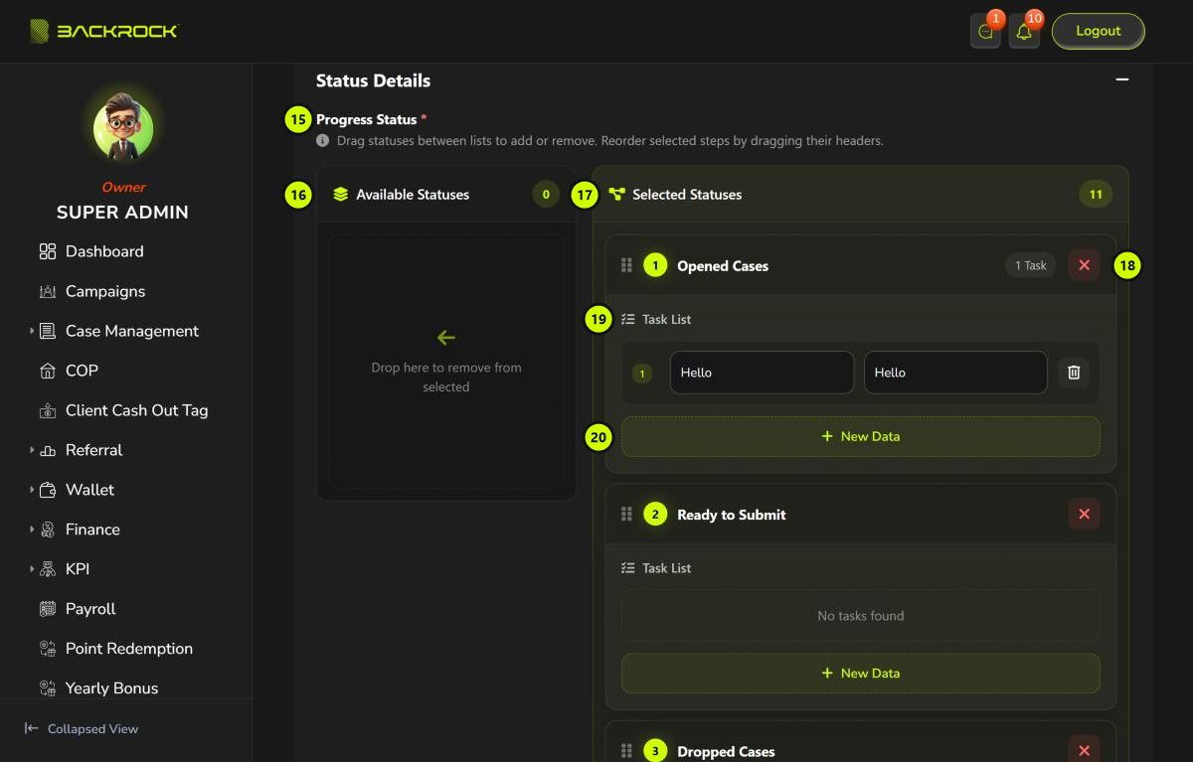Click the Yearly Bonus sidebar icon

(x=48, y=687)
